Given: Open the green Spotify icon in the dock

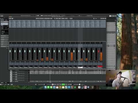Looking at the screenshot, I should pyautogui.click(x=75, y=87).
